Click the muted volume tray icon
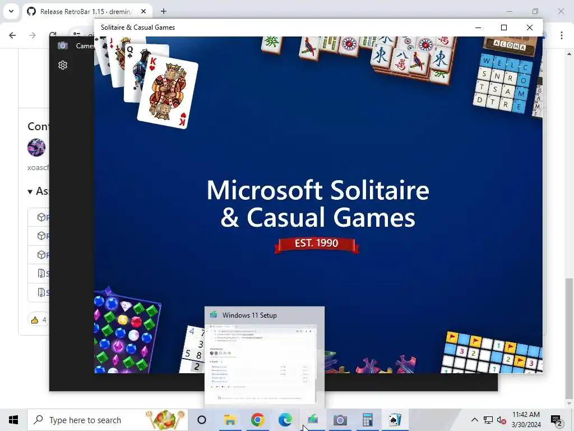The width and height of the screenshot is (574, 431). [x=502, y=420]
